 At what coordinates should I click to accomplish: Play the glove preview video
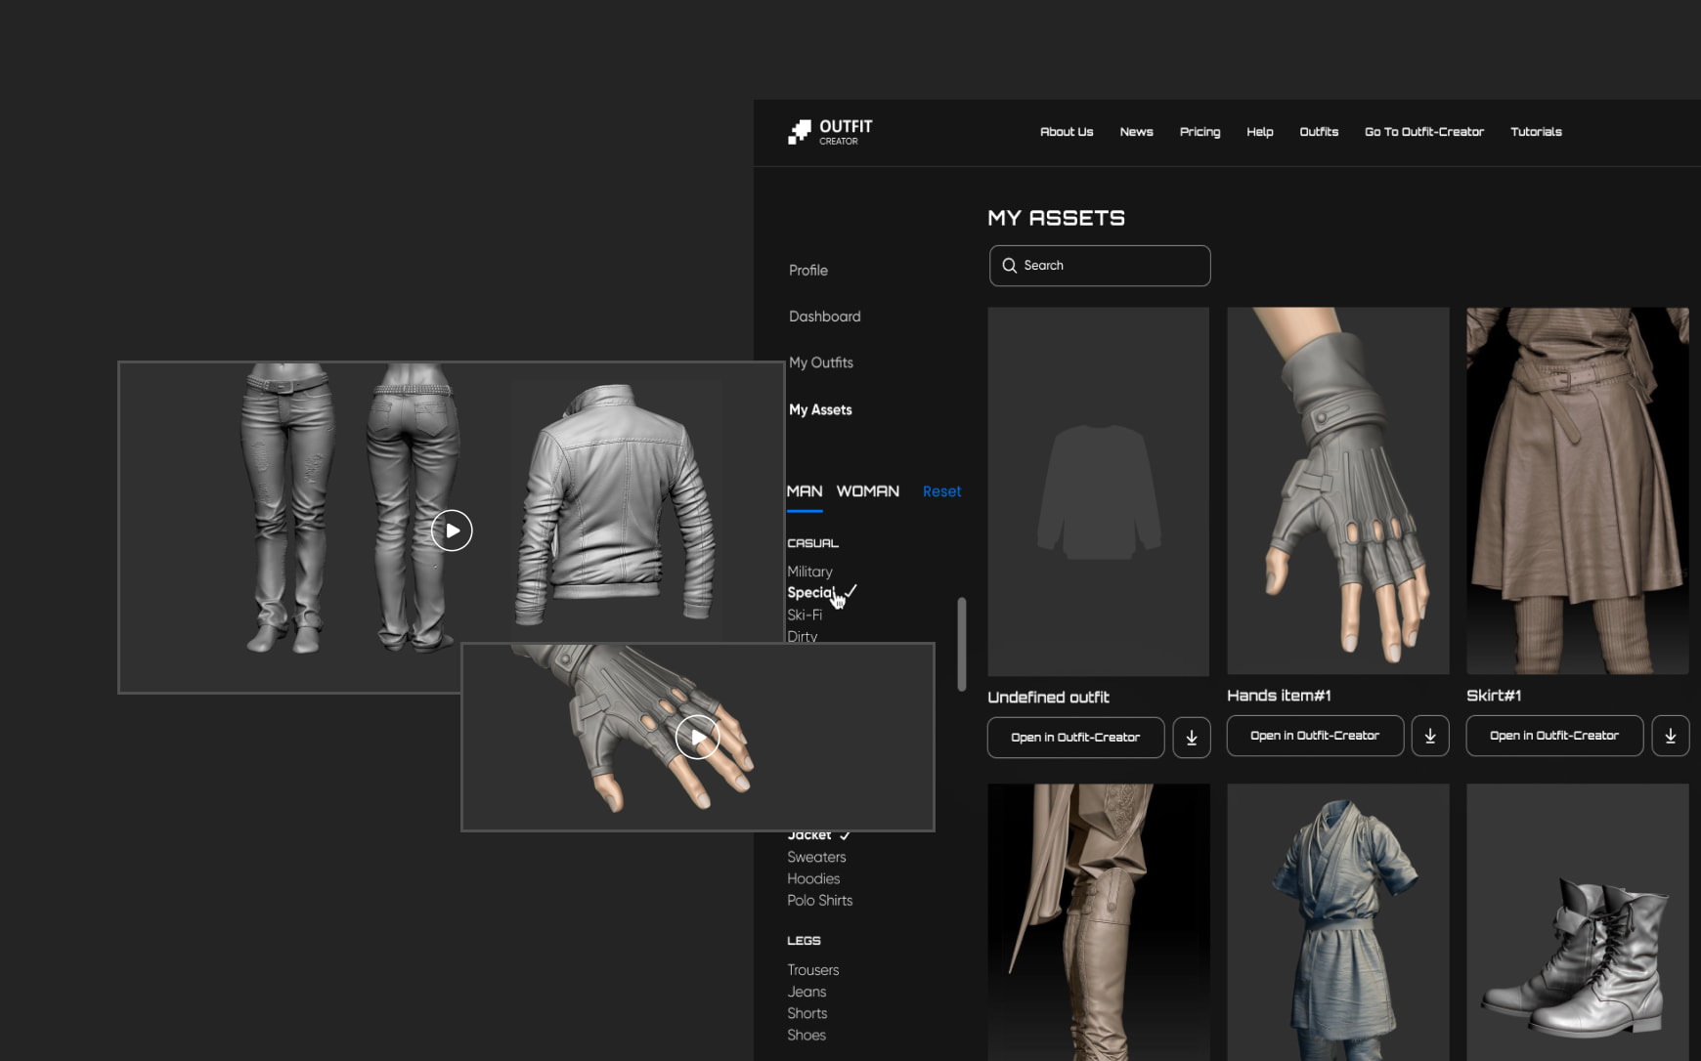click(x=697, y=737)
